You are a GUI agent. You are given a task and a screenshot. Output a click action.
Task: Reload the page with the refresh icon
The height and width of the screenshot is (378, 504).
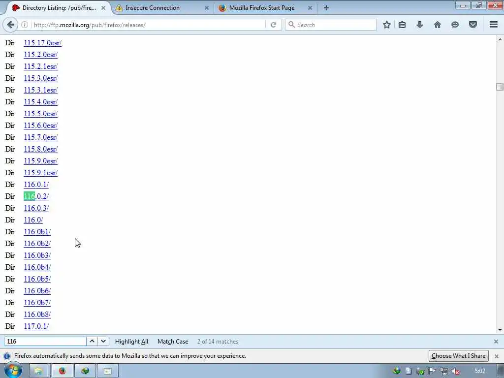[274, 25]
